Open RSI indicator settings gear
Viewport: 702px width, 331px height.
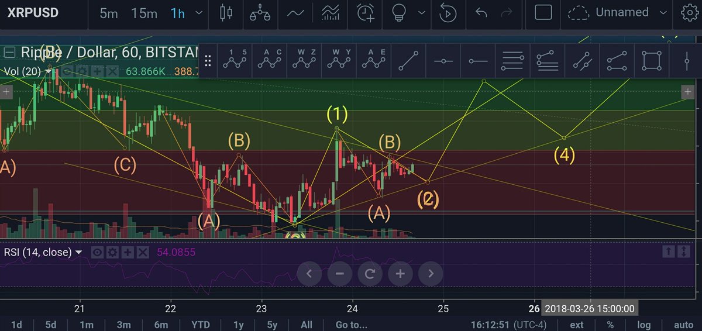click(113, 253)
